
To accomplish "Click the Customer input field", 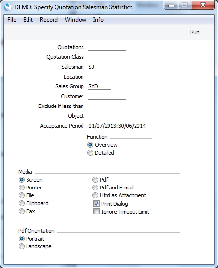I will pyautogui.click(x=107, y=96).
